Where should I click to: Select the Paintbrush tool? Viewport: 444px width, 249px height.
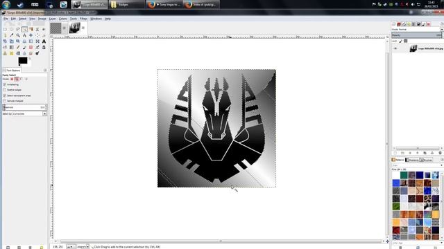point(25,47)
